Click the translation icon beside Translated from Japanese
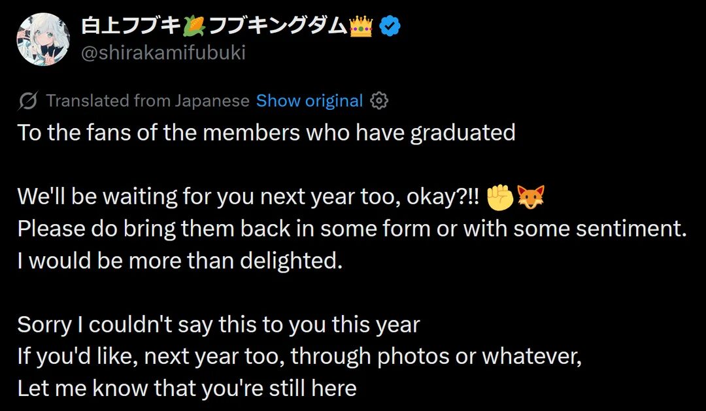 click(27, 101)
